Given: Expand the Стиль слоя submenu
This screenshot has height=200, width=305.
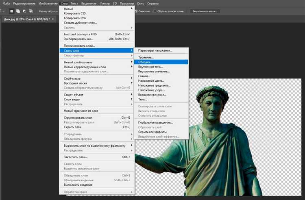Looking at the screenshot, I should (97, 50).
